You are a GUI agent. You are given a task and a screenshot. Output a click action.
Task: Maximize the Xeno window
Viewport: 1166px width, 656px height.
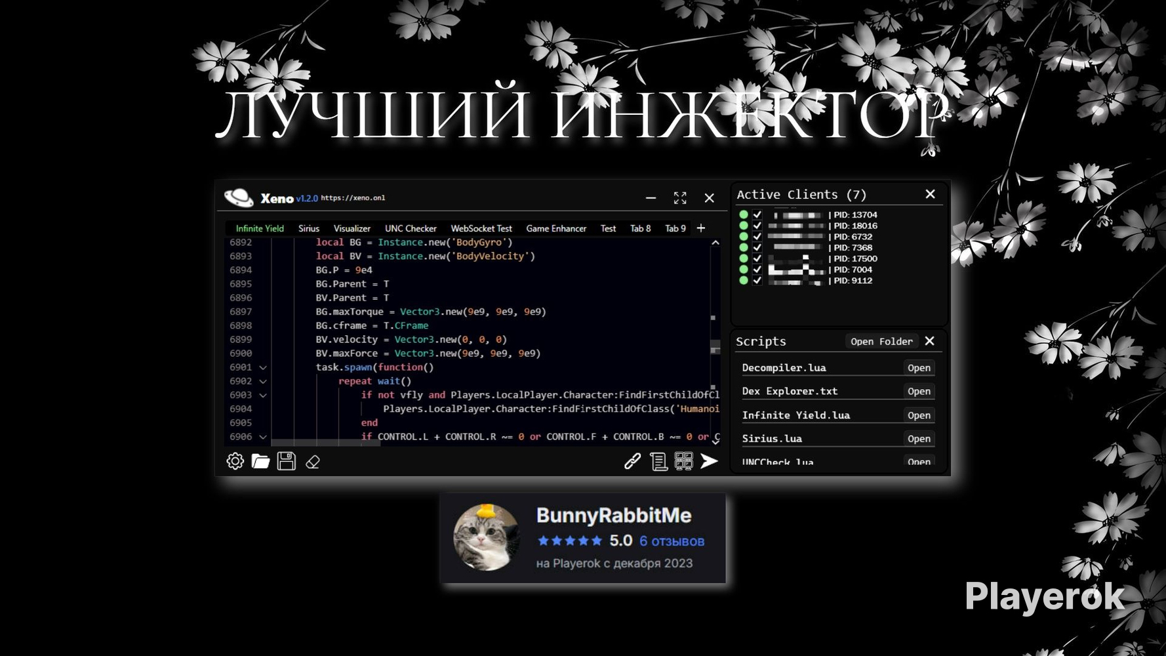pyautogui.click(x=680, y=197)
